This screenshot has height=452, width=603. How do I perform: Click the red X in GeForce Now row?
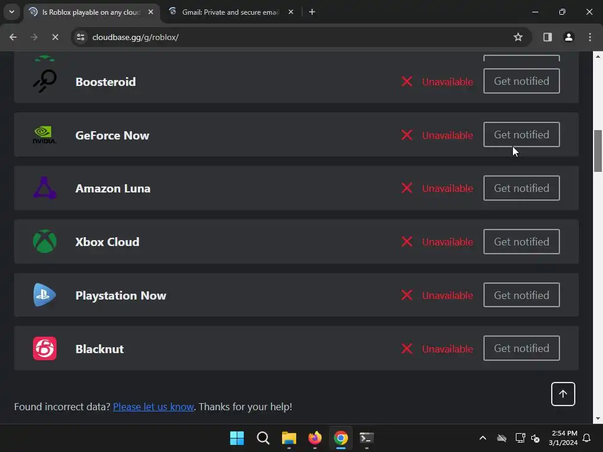pyautogui.click(x=407, y=135)
